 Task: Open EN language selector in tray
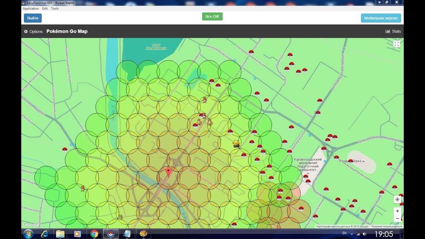pos(344,233)
